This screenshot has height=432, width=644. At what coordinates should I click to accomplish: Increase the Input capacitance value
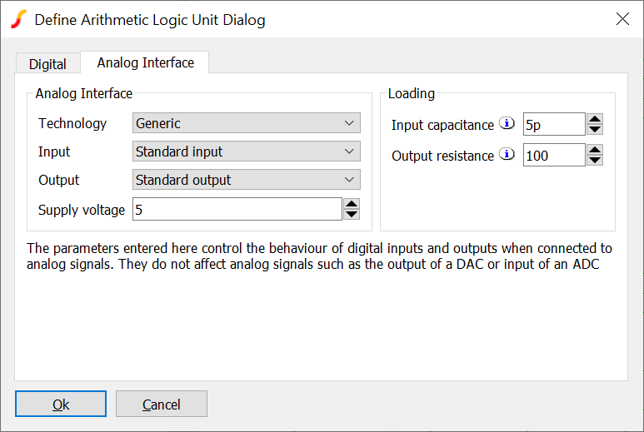click(595, 119)
